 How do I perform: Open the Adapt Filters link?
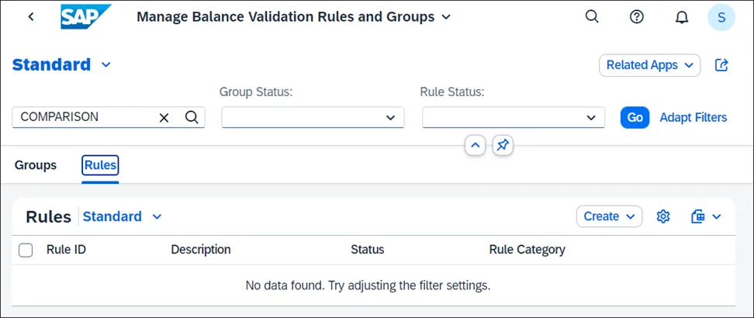(x=693, y=117)
